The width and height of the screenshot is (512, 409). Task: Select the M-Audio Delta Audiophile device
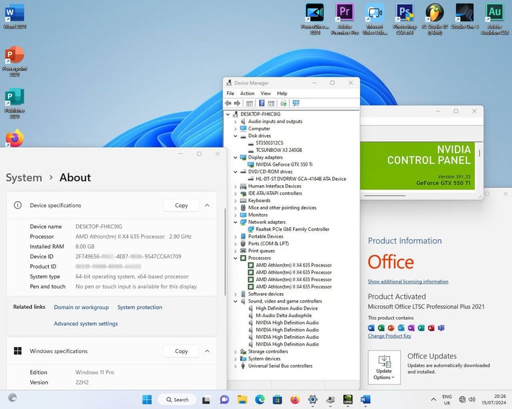pos(283,316)
